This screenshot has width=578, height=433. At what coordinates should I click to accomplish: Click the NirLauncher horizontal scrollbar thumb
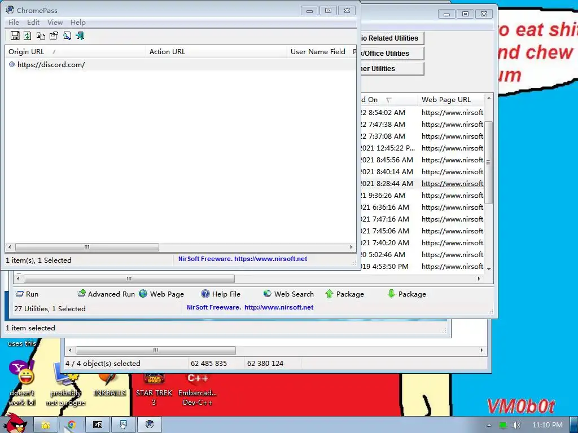pyautogui.click(x=129, y=279)
